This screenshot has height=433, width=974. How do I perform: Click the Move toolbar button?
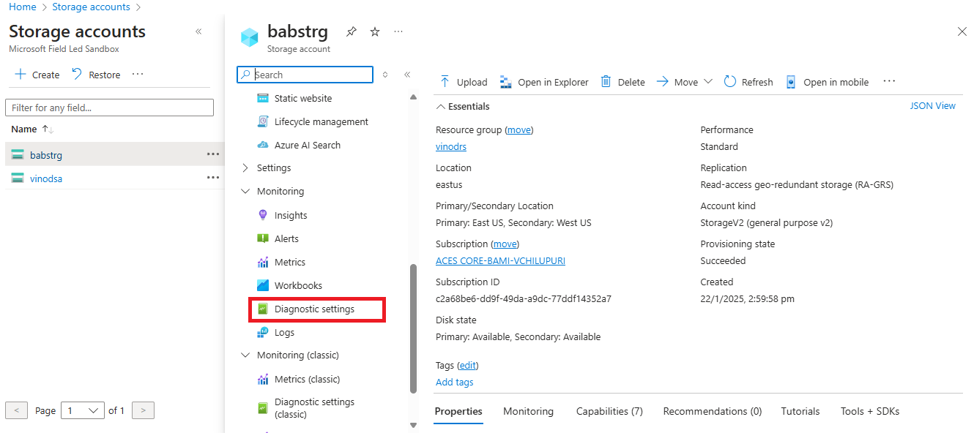coord(677,82)
